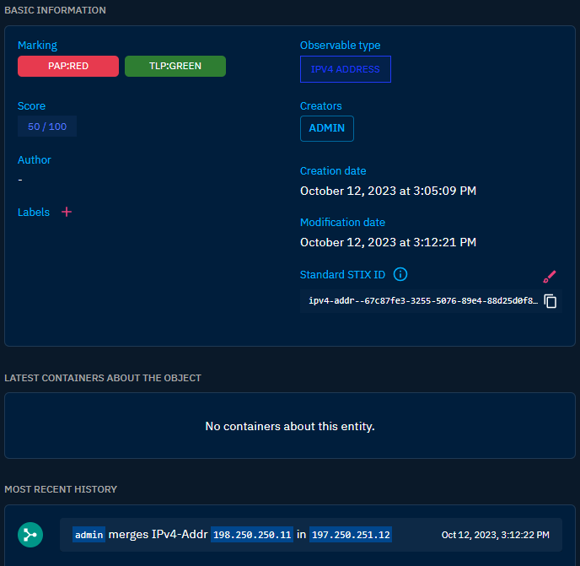The height and width of the screenshot is (566, 580).
Task: Click the 'No containers about this entity' message
Action: pos(290,427)
